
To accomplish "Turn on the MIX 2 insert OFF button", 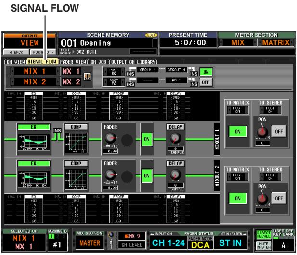I will click(206, 82).
